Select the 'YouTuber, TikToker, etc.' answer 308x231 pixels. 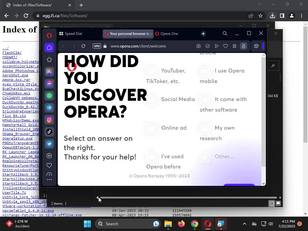[166, 76]
